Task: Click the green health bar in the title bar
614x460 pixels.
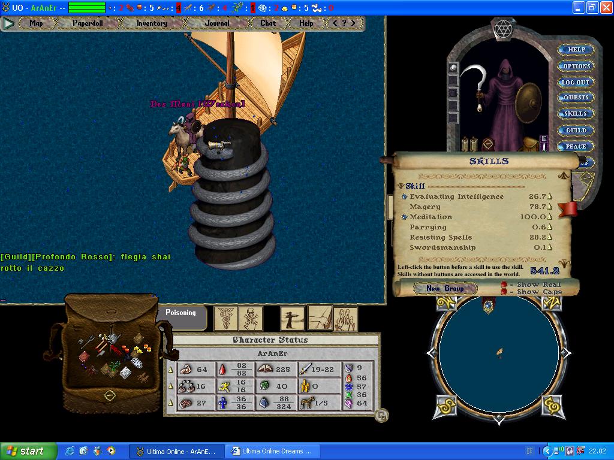Action: 86,7
